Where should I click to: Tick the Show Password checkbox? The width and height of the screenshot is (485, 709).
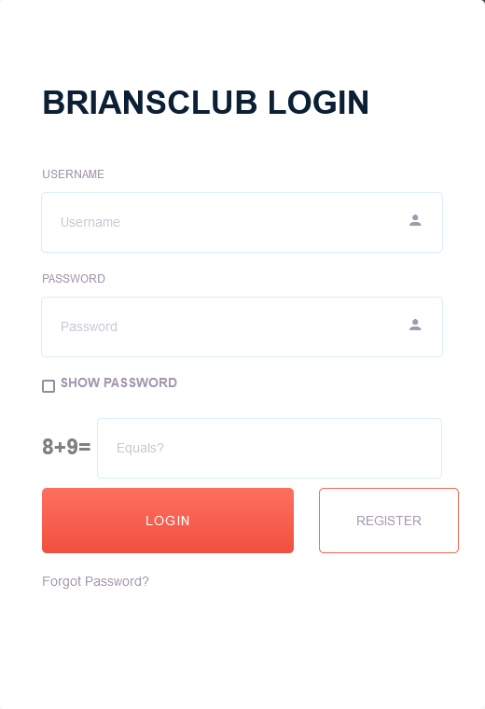tap(48, 386)
